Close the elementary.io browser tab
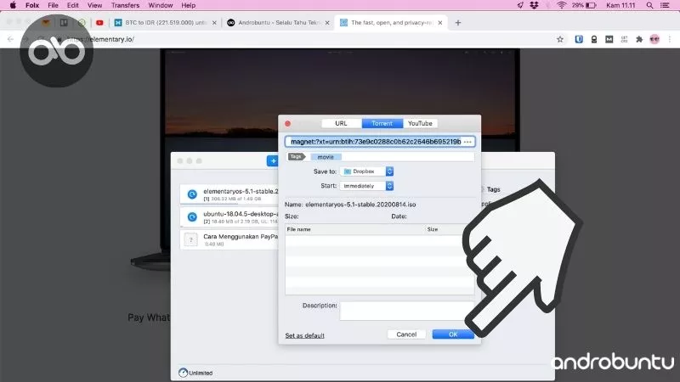This screenshot has width=680, height=382. [x=440, y=23]
